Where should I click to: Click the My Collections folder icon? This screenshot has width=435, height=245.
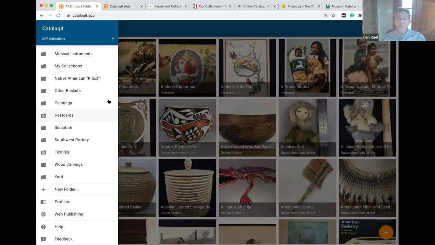click(x=43, y=66)
